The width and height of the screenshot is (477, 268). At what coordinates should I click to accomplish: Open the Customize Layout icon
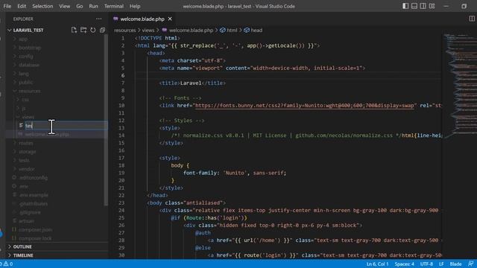432,6
